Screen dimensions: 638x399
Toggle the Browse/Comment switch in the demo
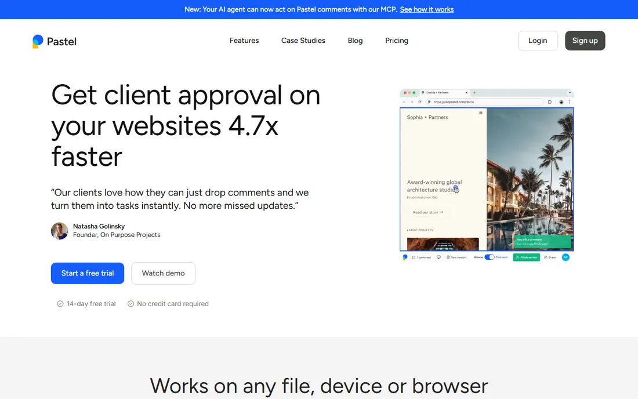click(x=490, y=257)
